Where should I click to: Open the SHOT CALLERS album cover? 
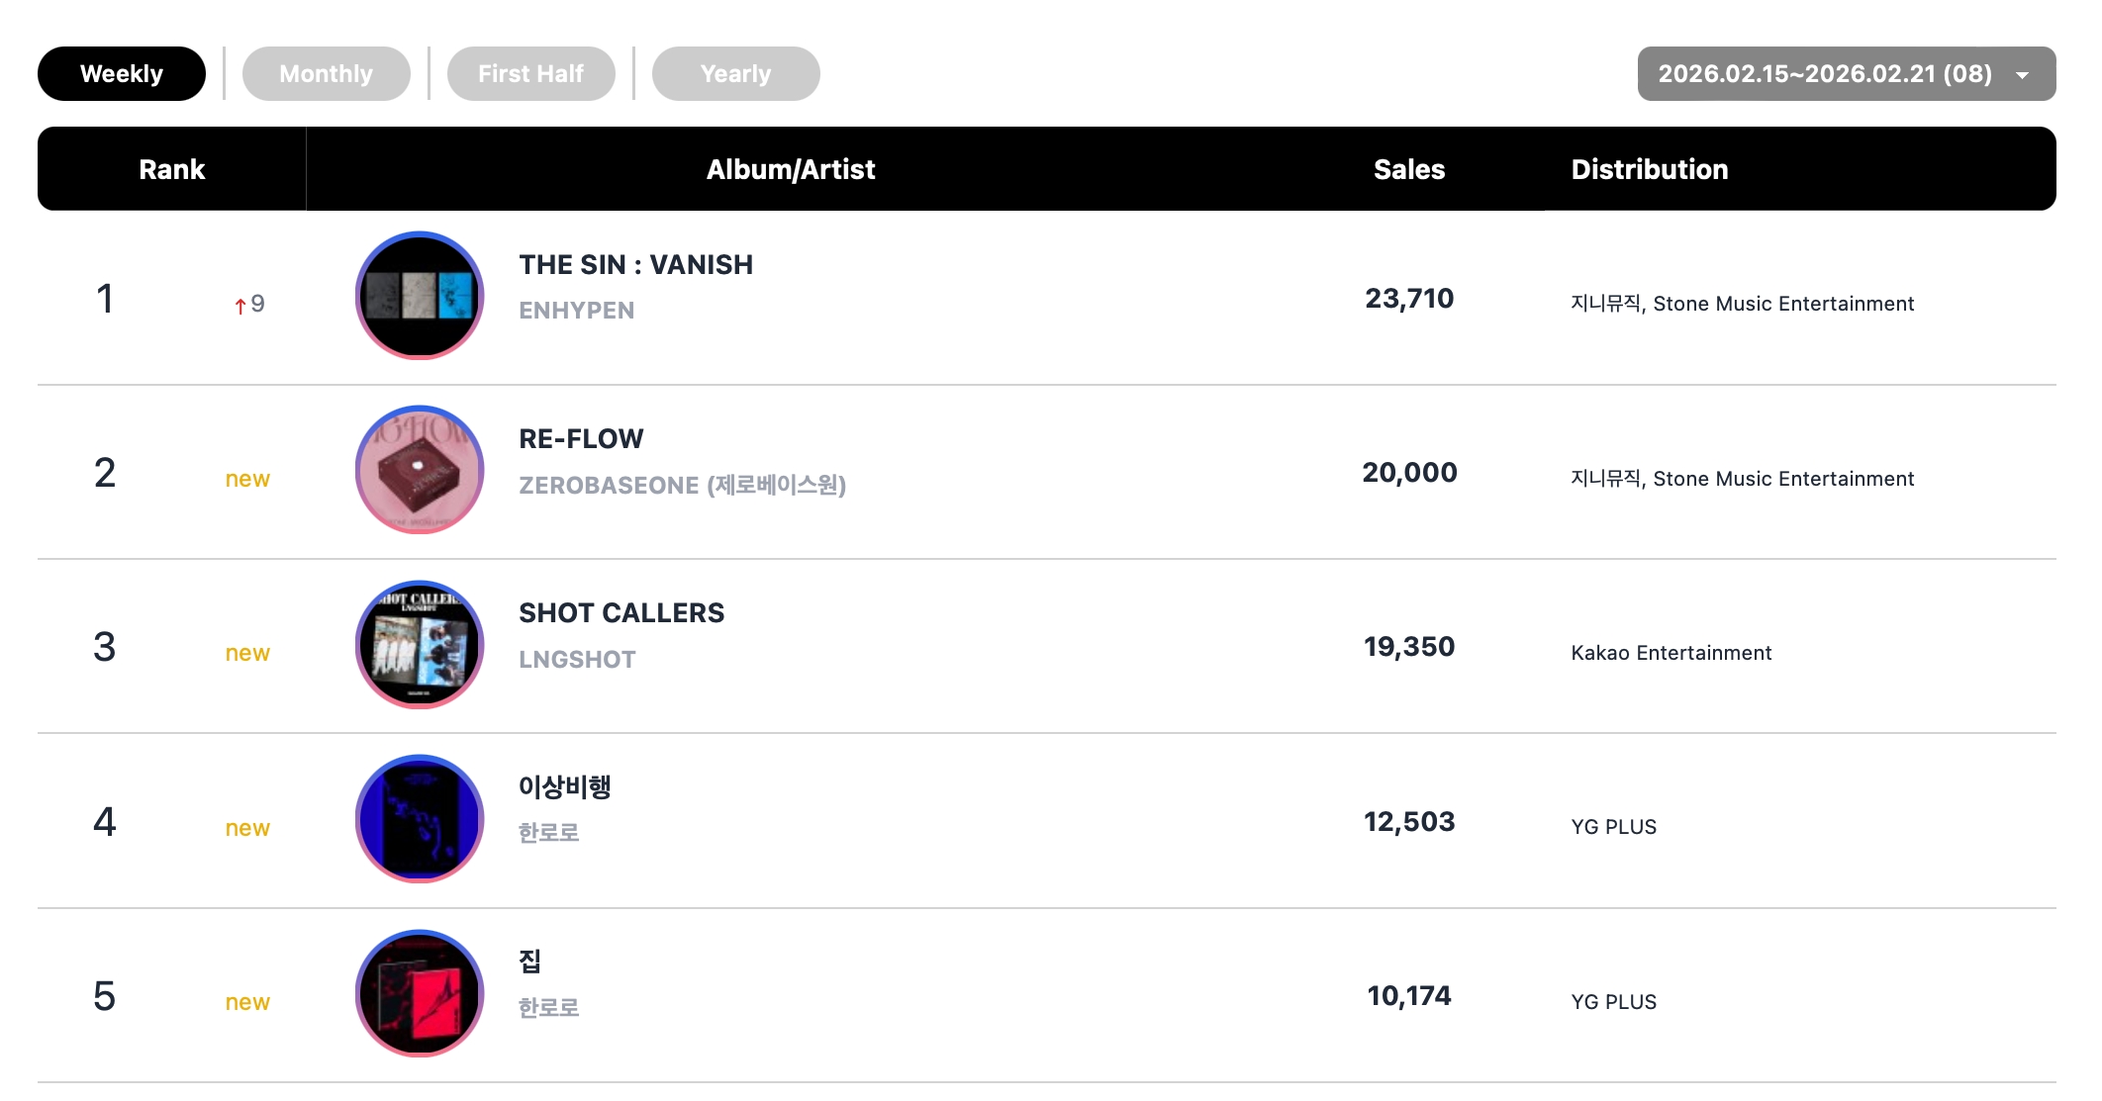[x=420, y=645]
